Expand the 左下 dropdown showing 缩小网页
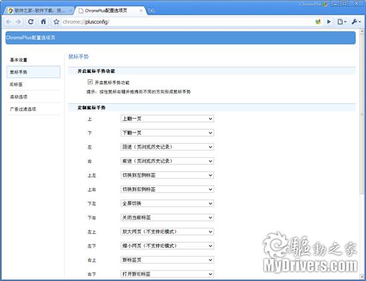This screenshot has height=281, width=366. click(x=167, y=246)
